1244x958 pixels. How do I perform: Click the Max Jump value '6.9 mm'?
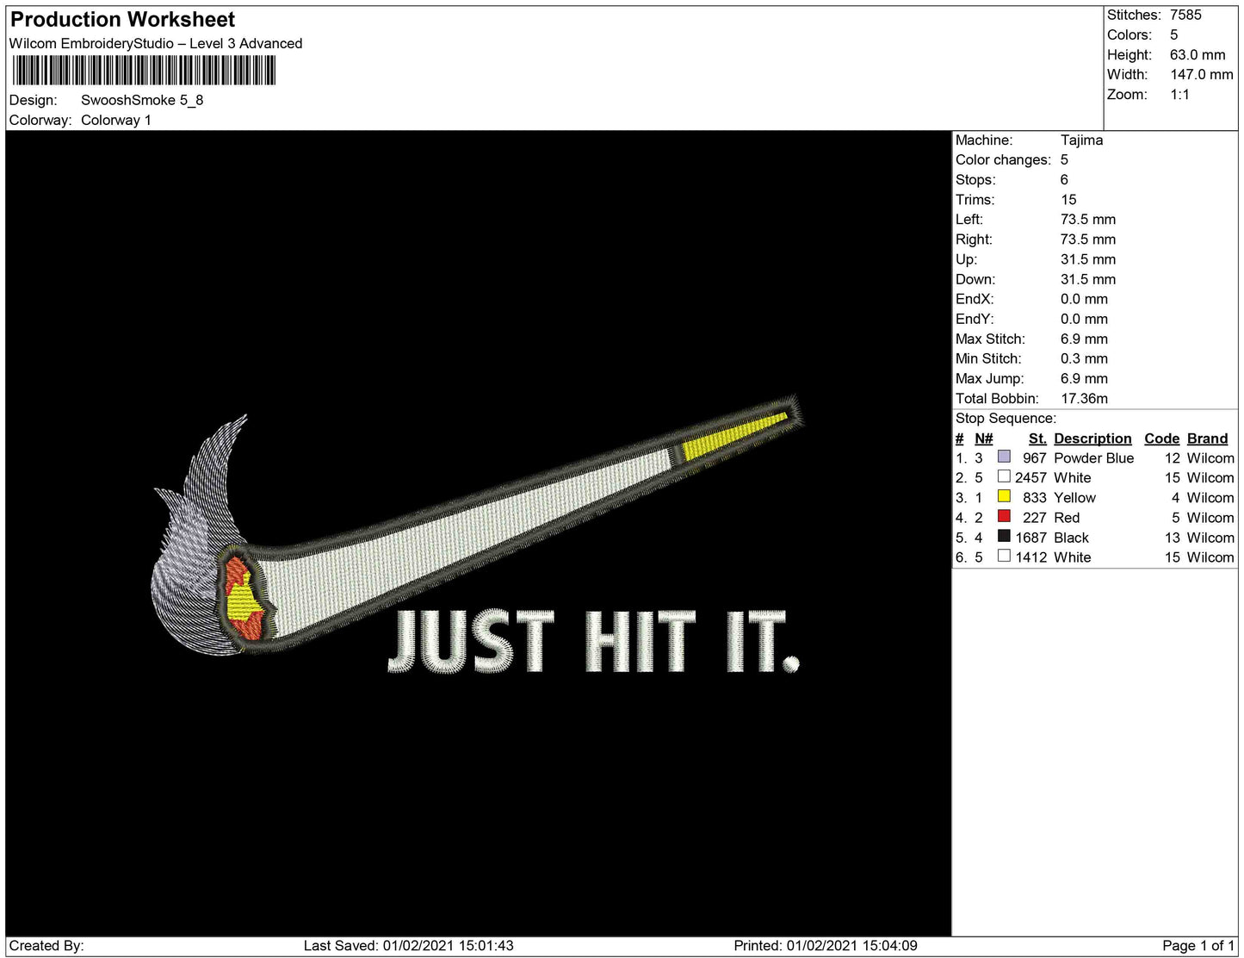1084,377
